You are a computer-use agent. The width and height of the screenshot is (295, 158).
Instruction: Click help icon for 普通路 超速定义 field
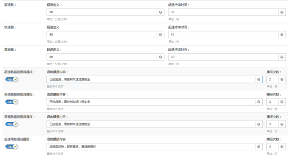(160, 57)
